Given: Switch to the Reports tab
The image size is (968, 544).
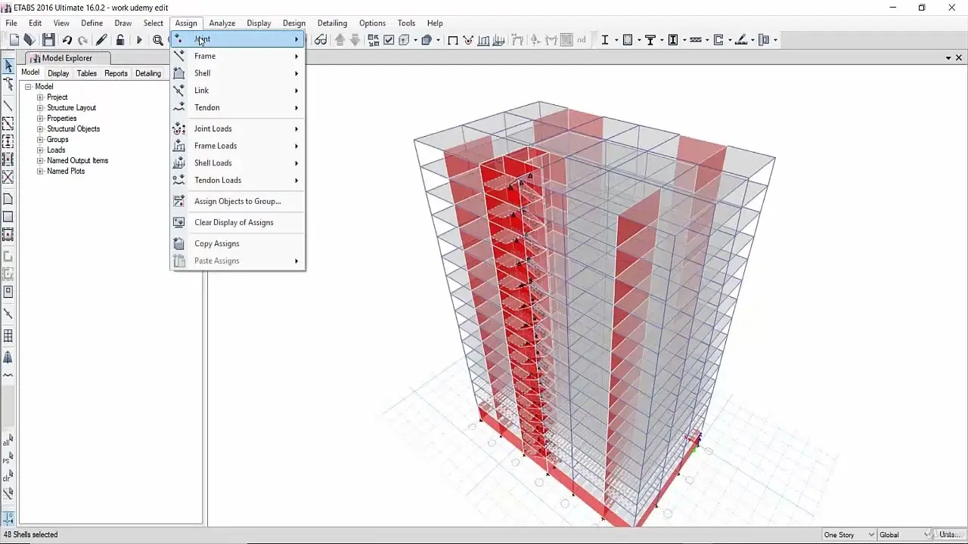Looking at the screenshot, I should coord(116,73).
